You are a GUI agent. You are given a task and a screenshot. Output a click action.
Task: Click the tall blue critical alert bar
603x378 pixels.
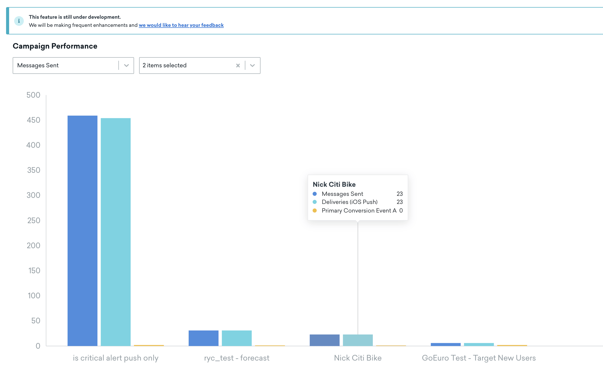coord(82,230)
